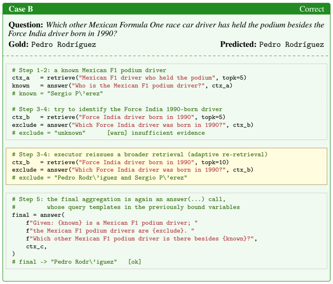Click the comment '# final -> "Pedro Rodr\'iguez"'

[x=65, y=262]
